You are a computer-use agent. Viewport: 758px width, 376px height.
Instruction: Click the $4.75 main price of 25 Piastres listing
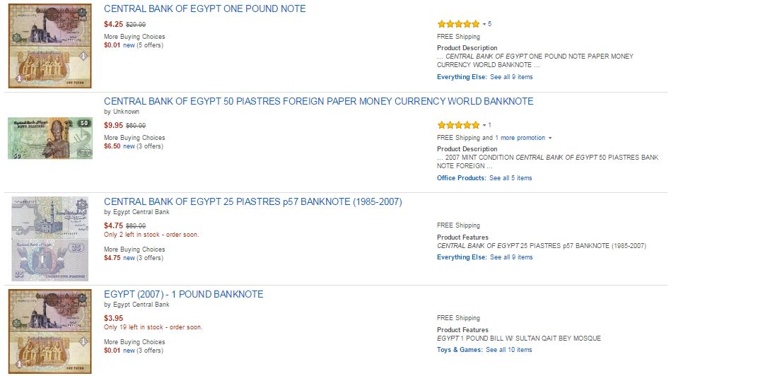coord(113,225)
